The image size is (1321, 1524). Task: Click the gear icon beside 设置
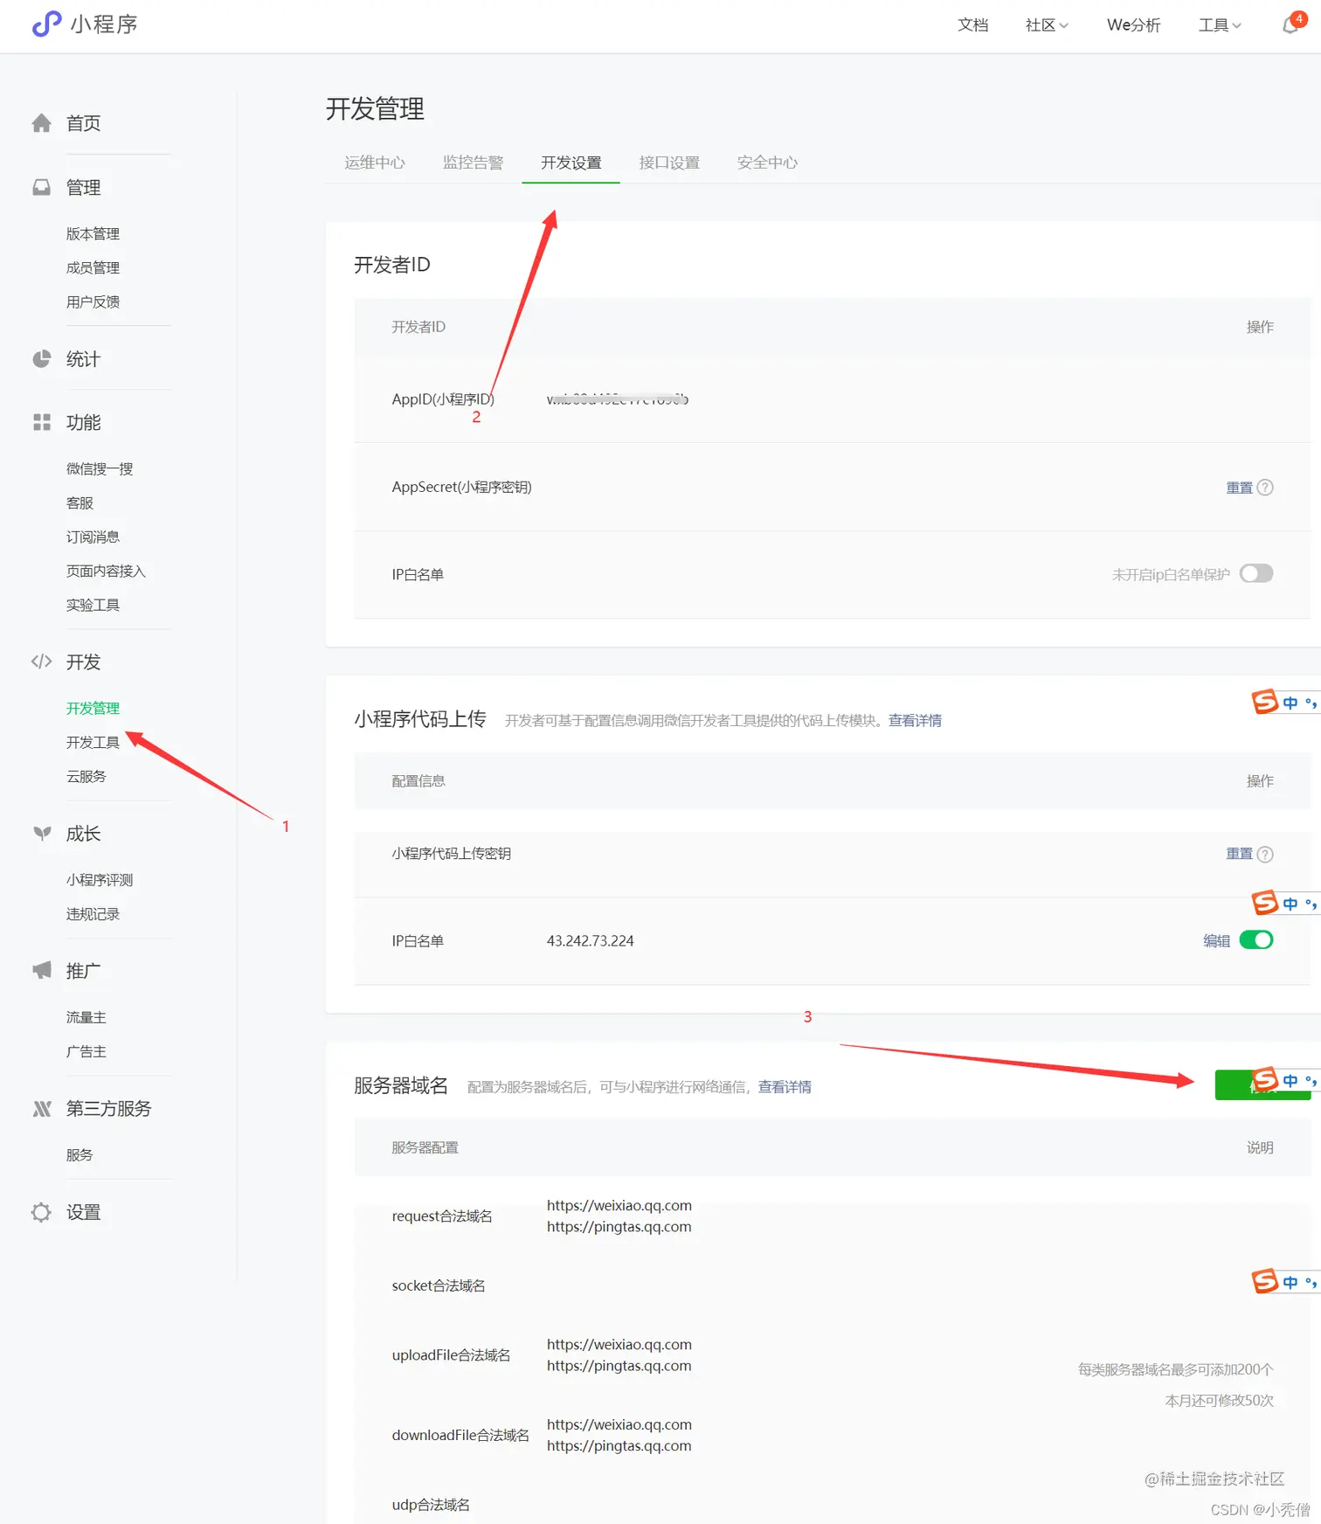41,1212
